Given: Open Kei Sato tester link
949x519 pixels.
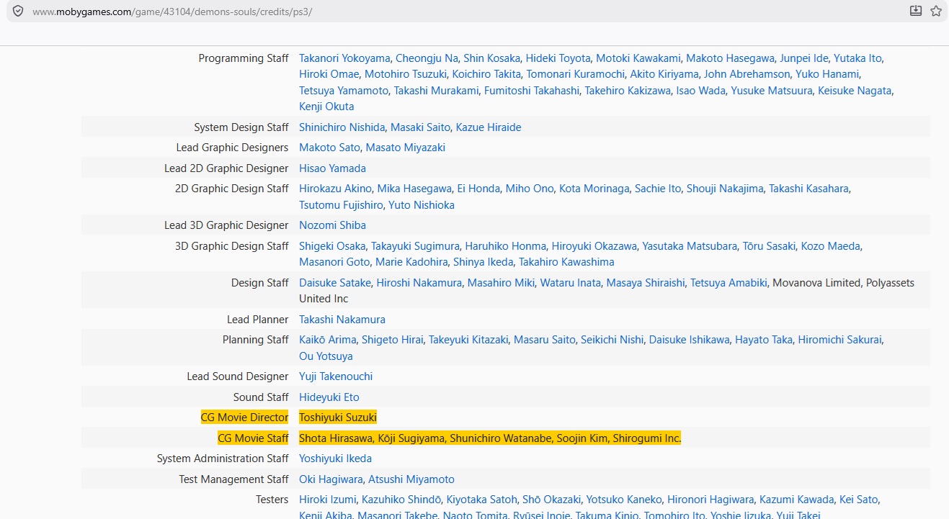Looking at the screenshot, I should tap(859, 500).
